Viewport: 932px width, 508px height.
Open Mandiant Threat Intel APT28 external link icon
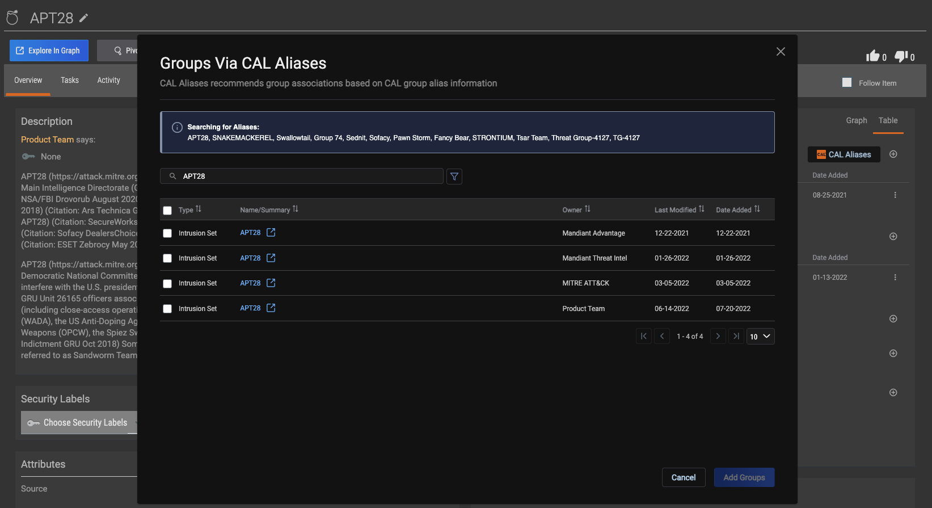271,258
